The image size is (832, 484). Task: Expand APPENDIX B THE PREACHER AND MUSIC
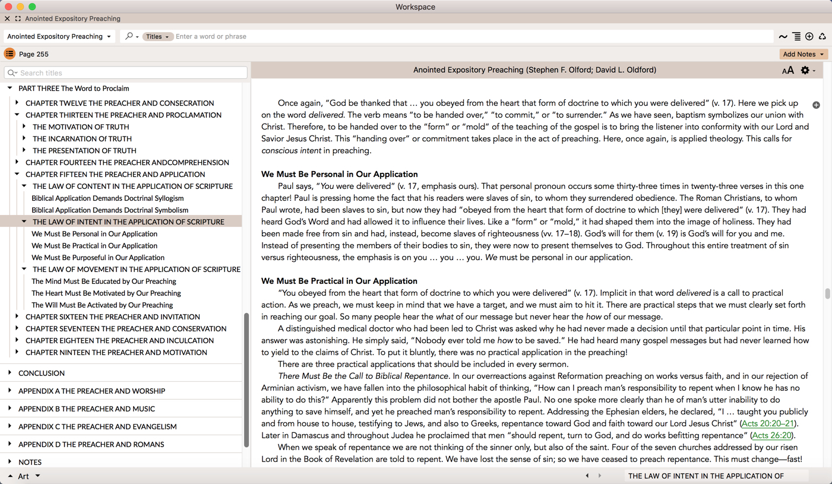(10, 409)
